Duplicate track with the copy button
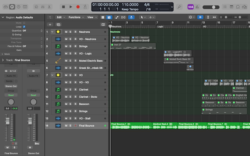This screenshot has width=250, height=156. [58, 25]
